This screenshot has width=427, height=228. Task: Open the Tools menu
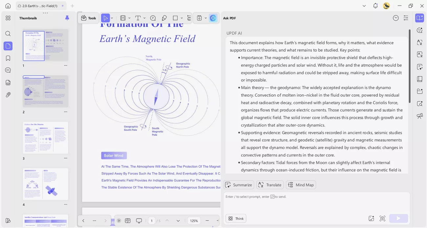(x=89, y=18)
